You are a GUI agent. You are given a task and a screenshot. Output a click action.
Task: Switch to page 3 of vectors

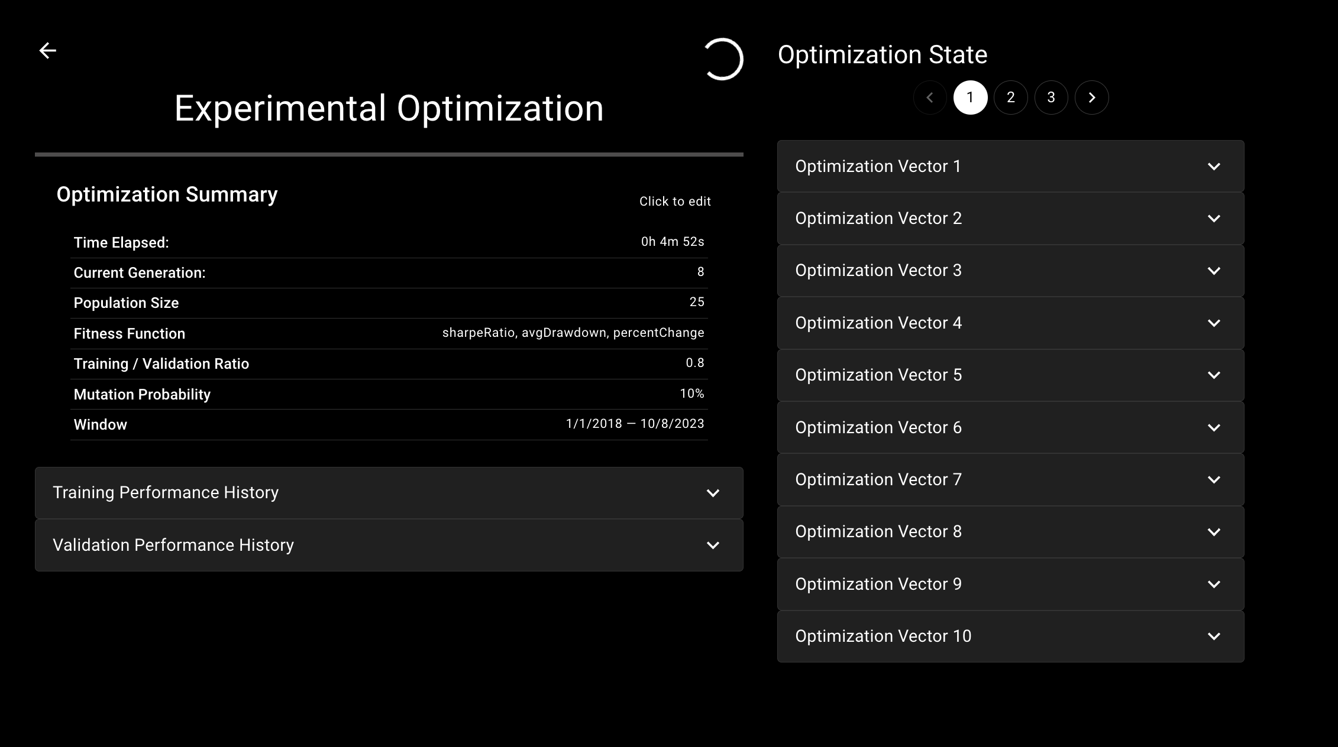tap(1051, 98)
